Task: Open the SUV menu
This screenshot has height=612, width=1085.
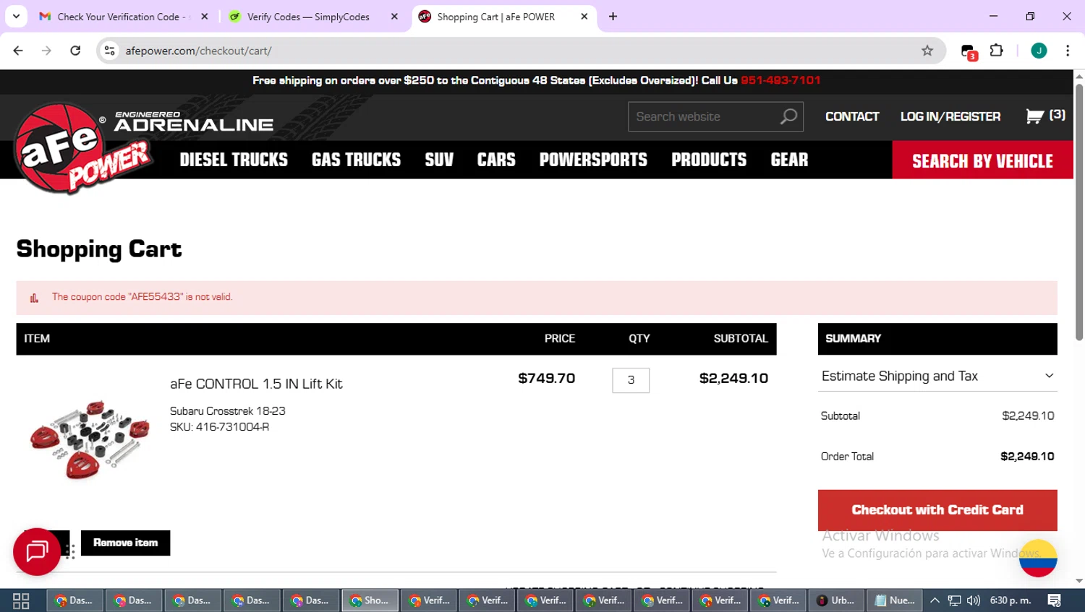Action: 439,160
